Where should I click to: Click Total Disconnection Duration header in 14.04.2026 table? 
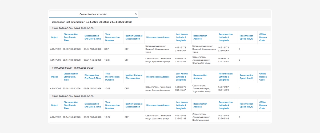click(x=113, y=77)
